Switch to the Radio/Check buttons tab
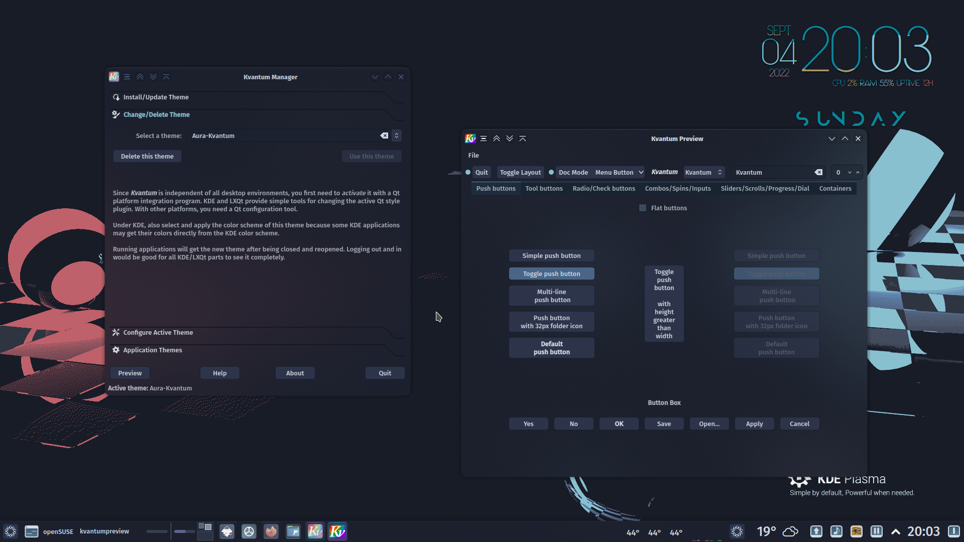The image size is (964, 542). point(604,189)
